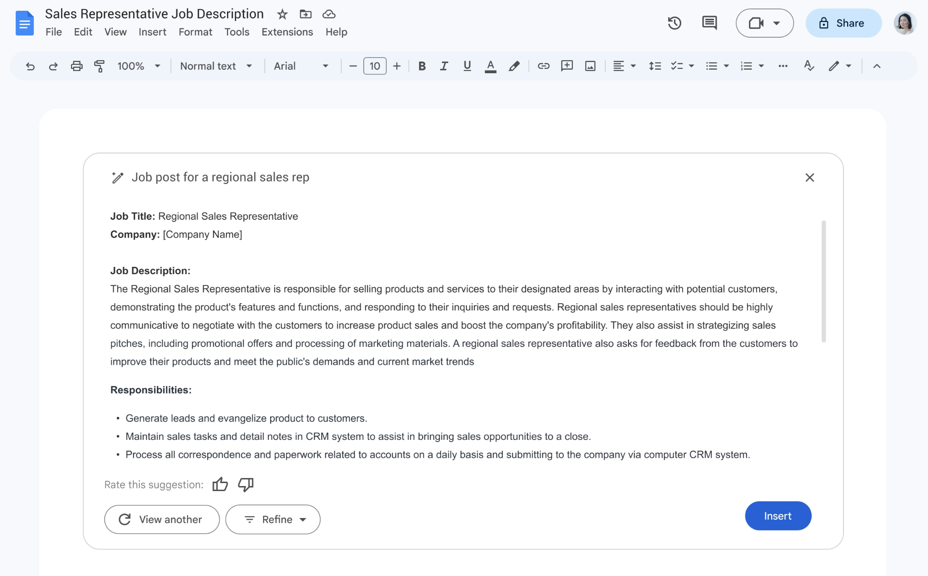Click the font color icon
Screen dimensions: 928x576
[x=490, y=65]
